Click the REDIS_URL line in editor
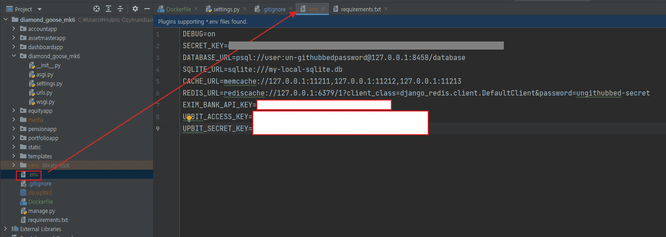 [x=416, y=93]
